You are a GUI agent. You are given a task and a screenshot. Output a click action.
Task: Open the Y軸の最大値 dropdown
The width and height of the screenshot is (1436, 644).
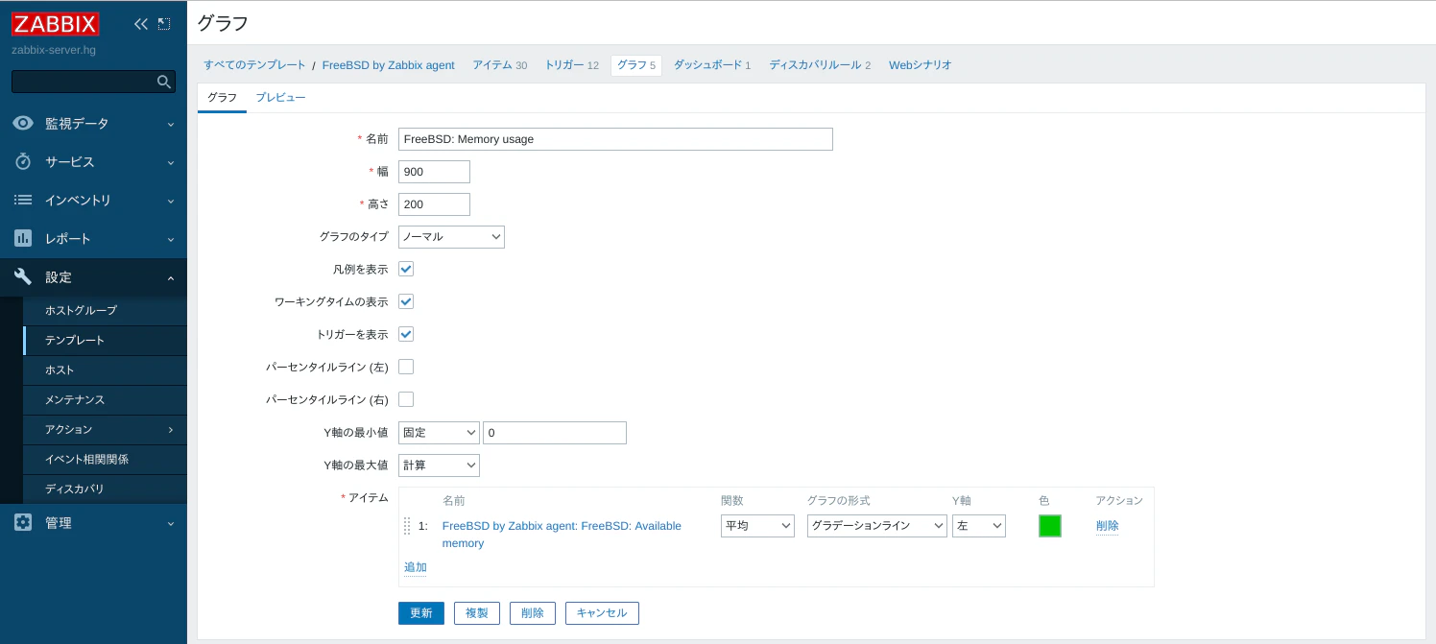pos(439,465)
